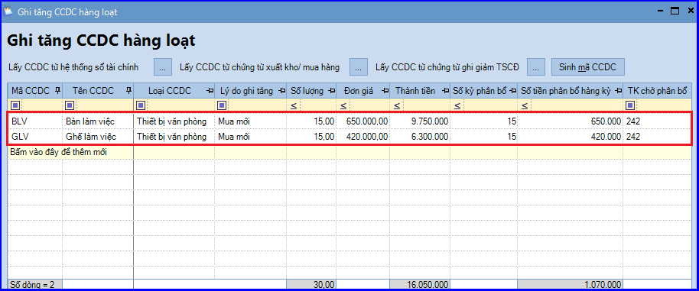Click browse button for chứng từ ghi giảm TSCĐ
699x291 pixels.
(536, 67)
